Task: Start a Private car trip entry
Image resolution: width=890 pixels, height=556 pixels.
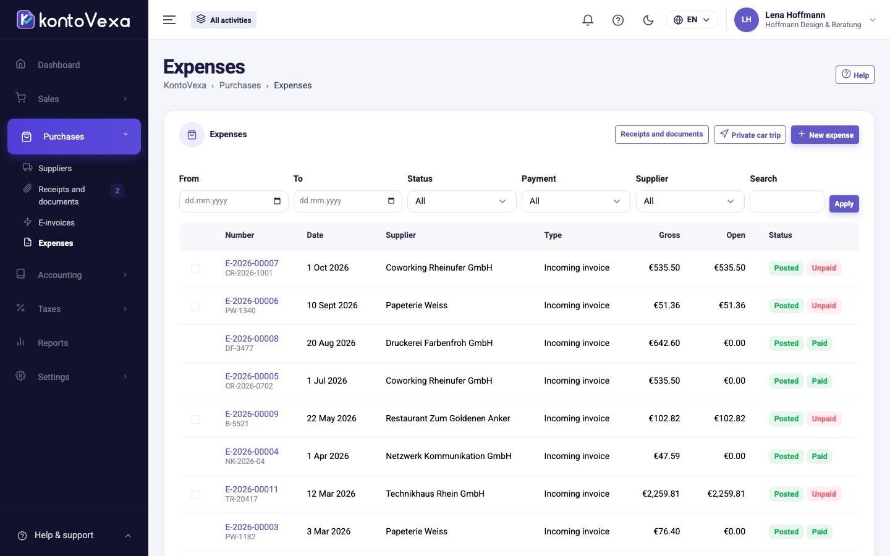Action: [x=750, y=135]
